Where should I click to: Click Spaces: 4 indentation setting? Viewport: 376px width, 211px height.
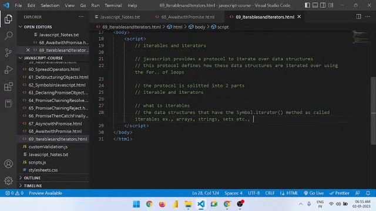pos(233,193)
